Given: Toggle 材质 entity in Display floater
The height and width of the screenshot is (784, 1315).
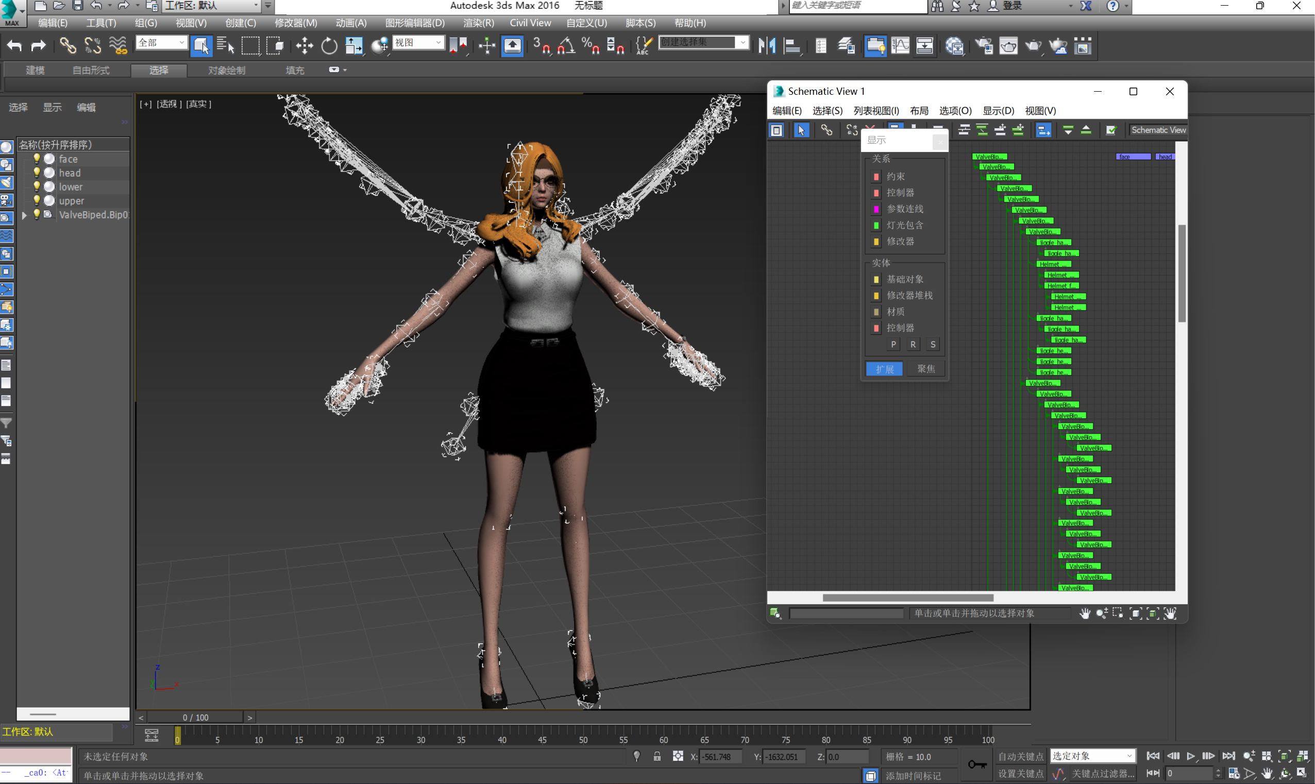Looking at the screenshot, I should pyautogui.click(x=876, y=312).
